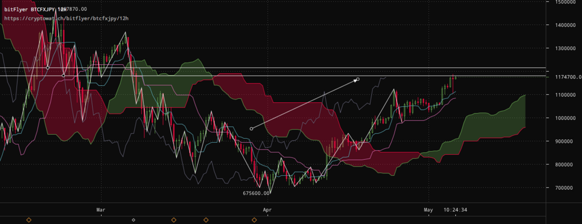Viewport: 582px width, 224px height.
Task: Click the orange diamond marker nearest Apr
Action: point(254,220)
